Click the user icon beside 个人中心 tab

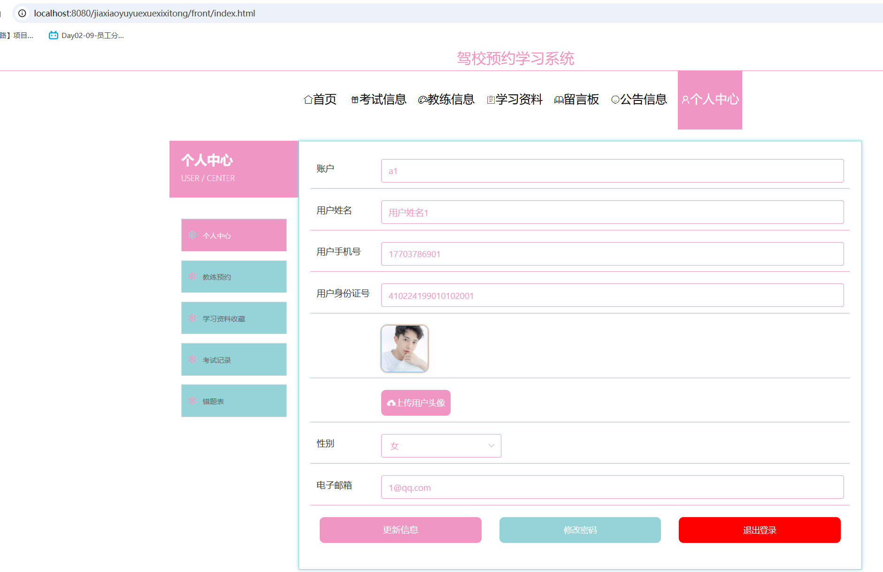685,99
